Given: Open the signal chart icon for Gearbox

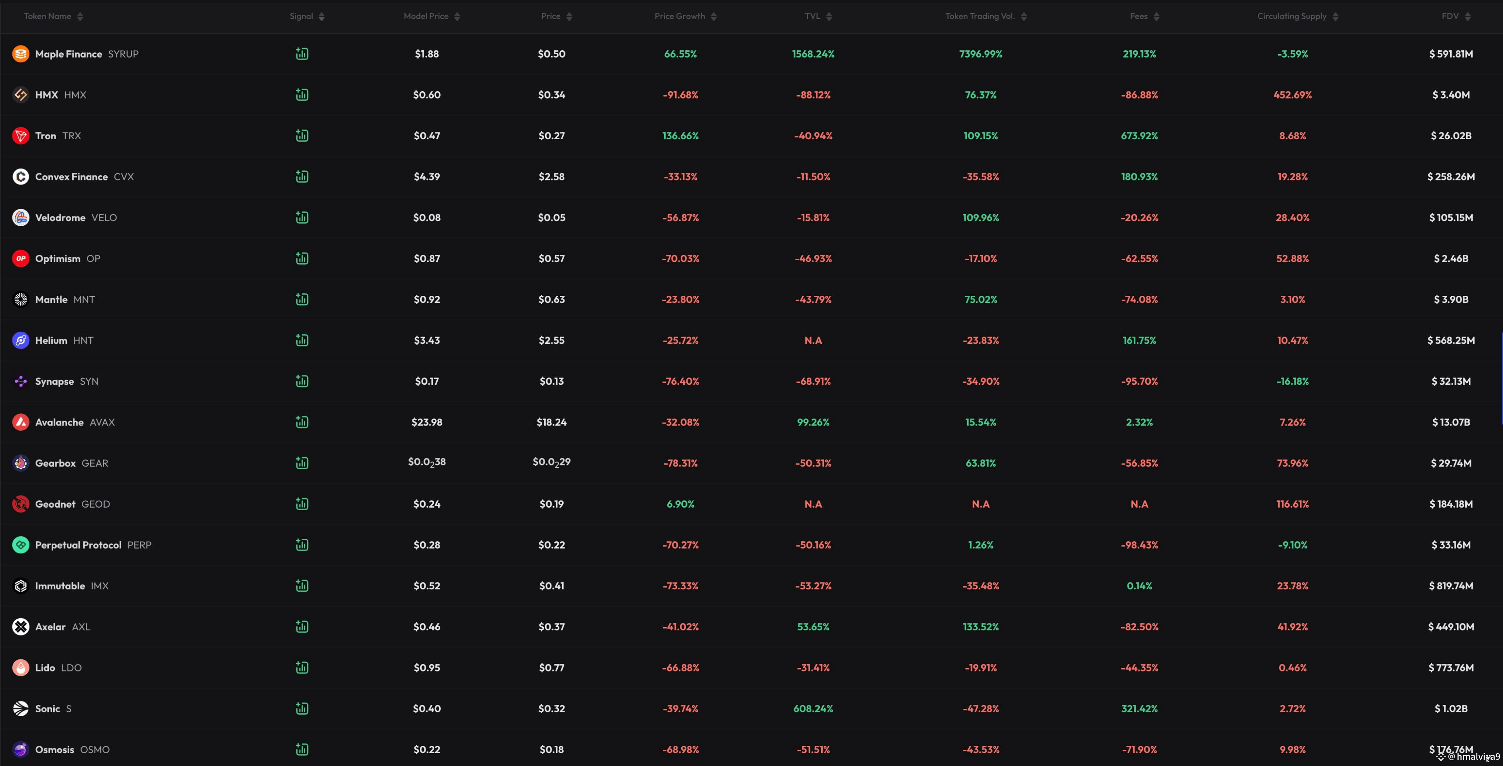Looking at the screenshot, I should pyautogui.click(x=302, y=463).
